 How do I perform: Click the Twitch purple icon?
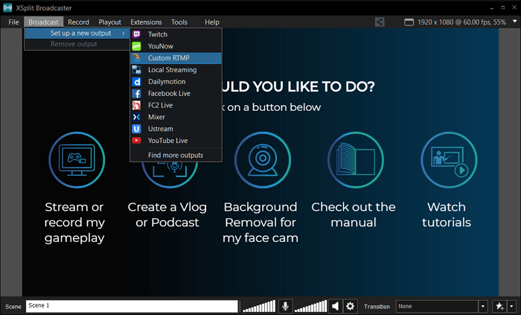[x=136, y=34]
